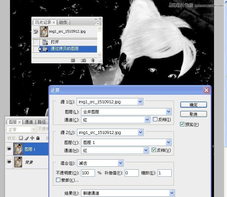Switch to the 图层 tab
Image resolution: width=227 pixels, height=197 pixels.
click(x=13, y=122)
